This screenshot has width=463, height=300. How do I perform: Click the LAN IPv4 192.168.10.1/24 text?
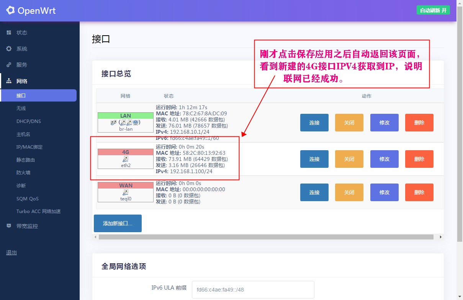[x=183, y=132]
